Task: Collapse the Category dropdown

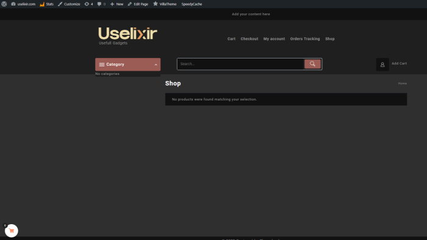Action: click(127, 65)
